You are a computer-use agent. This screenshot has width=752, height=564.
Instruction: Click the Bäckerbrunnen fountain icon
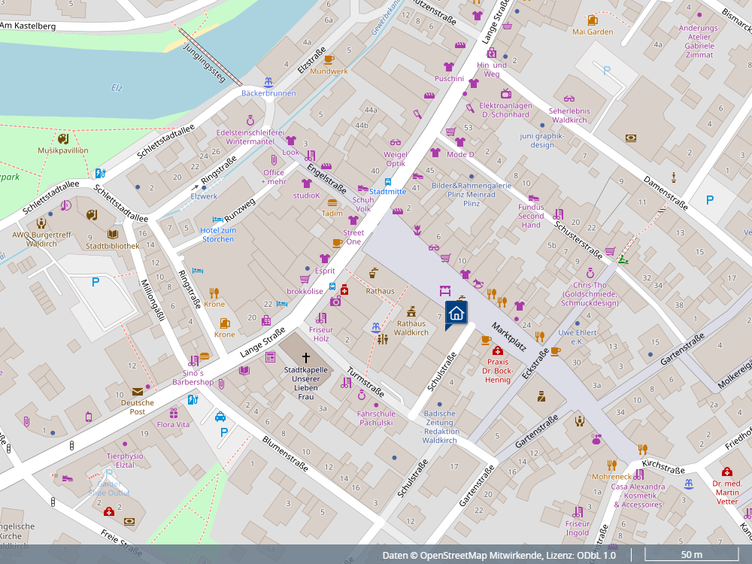coord(268,82)
